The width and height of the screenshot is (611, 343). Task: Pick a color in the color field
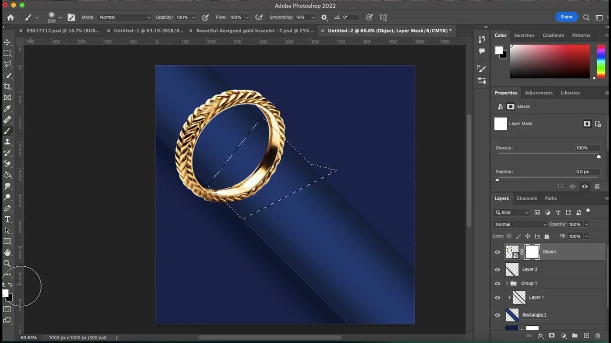(550, 62)
